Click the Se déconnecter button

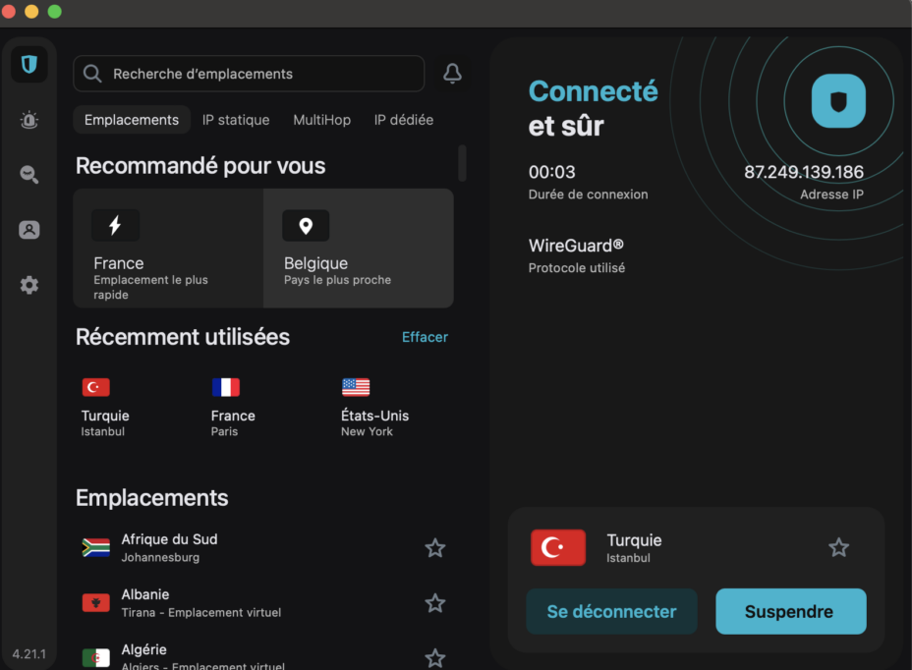(611, 611)
